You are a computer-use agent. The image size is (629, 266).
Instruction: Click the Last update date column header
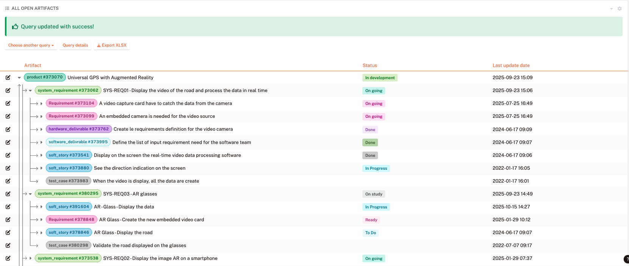coord(511,66)
